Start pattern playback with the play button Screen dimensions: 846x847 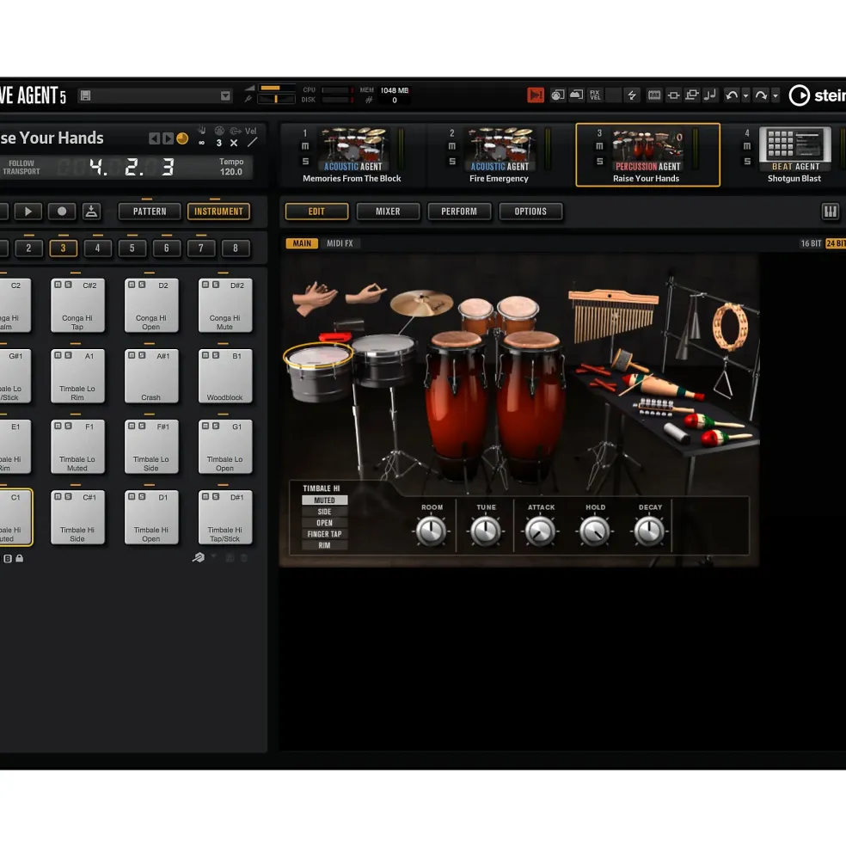click(28, 212)
